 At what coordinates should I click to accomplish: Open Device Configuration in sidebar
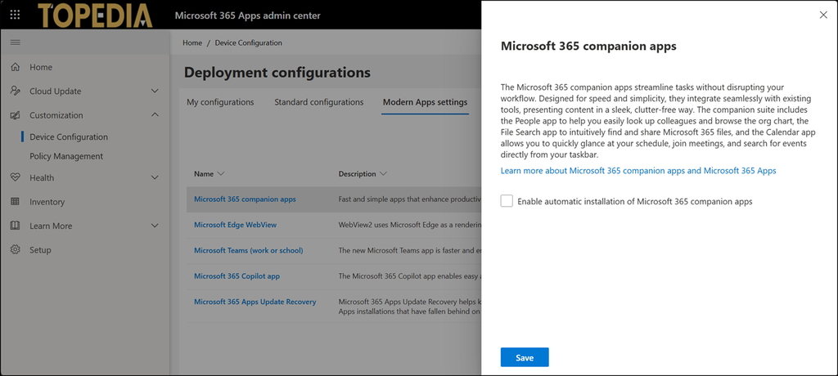tap(69, 137)
